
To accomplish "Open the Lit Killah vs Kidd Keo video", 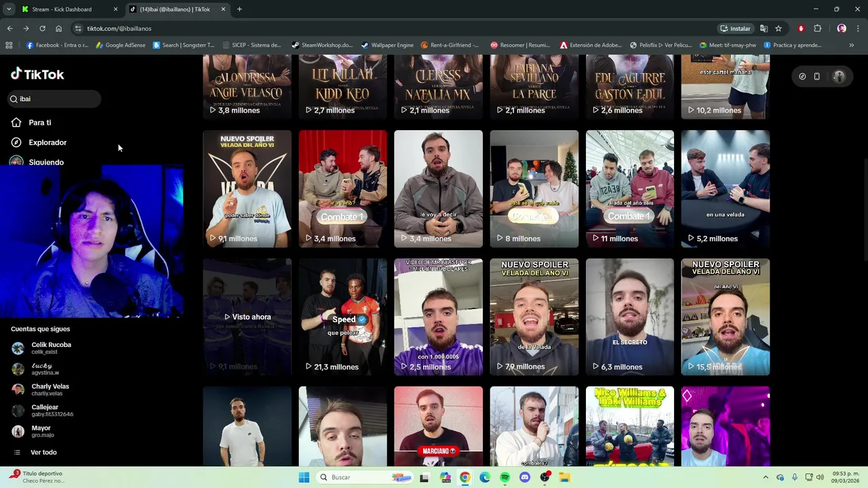I will coord(343,87).
